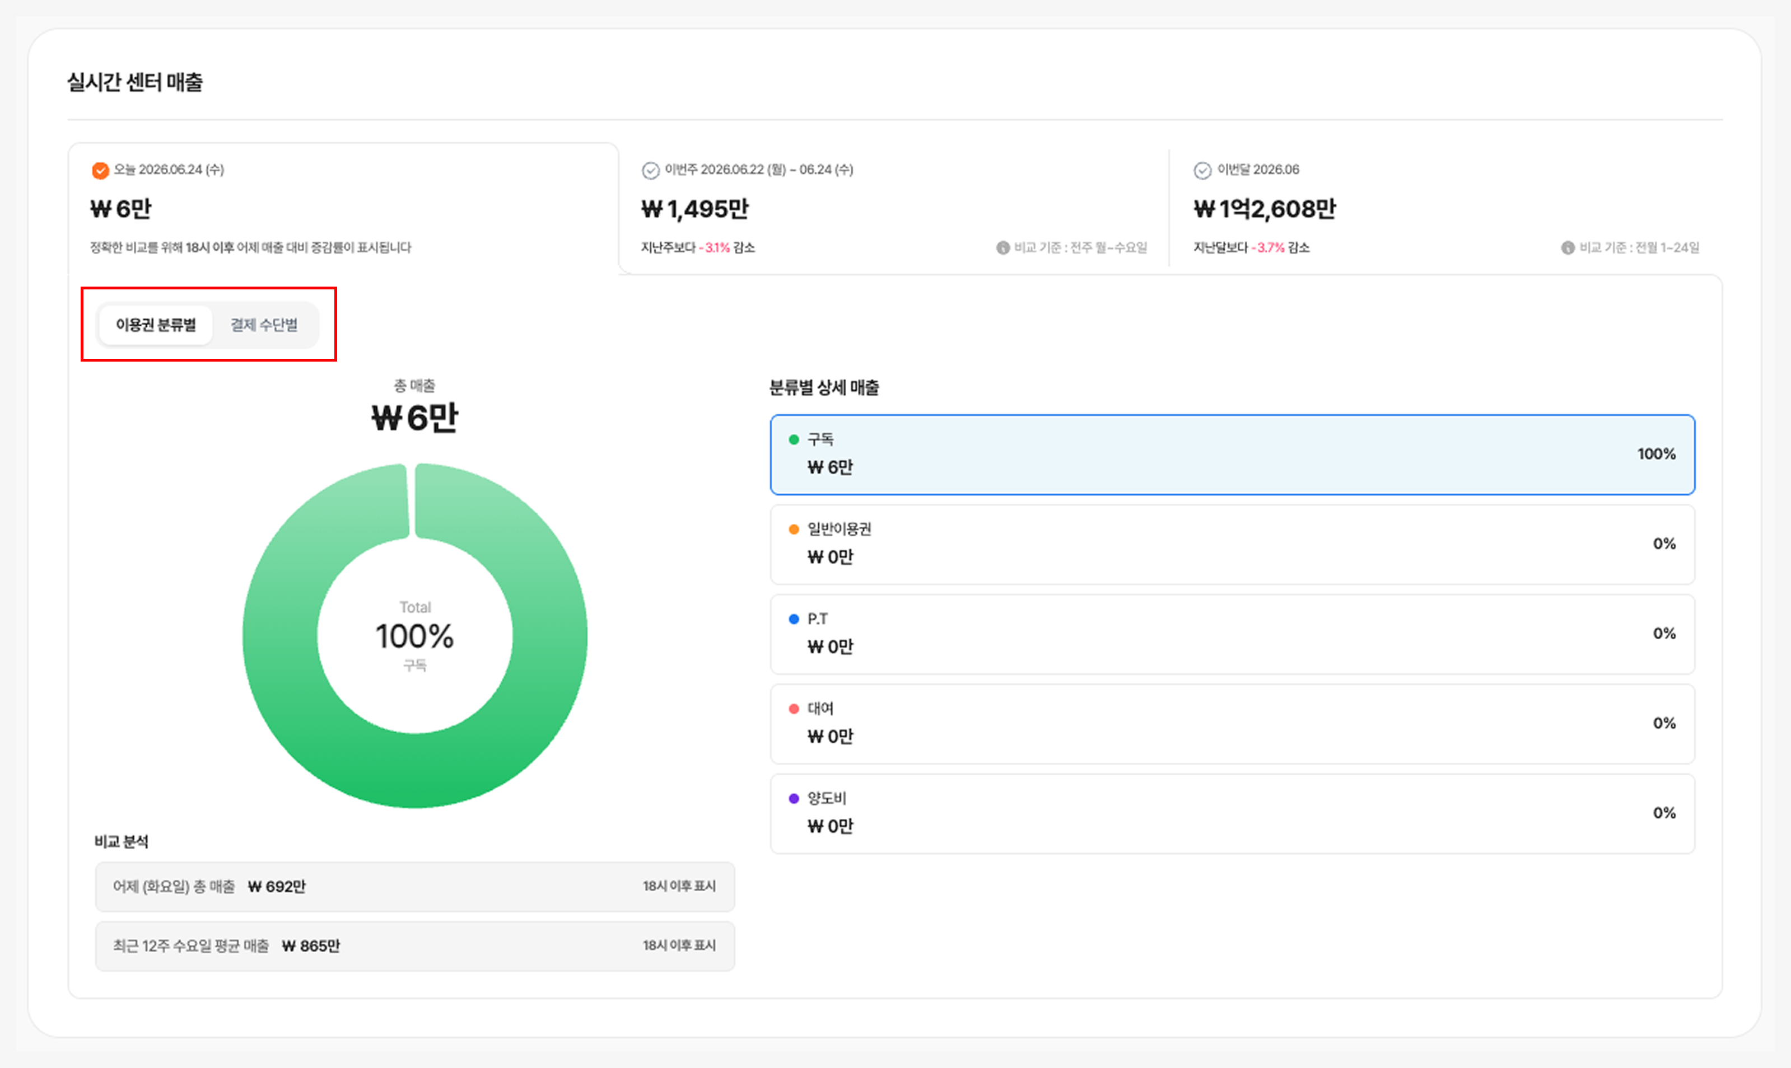The height and width of the screenshot is (1068, 1791).
Task: Click the 일반이용권 category label
Action: click(839, 530)
